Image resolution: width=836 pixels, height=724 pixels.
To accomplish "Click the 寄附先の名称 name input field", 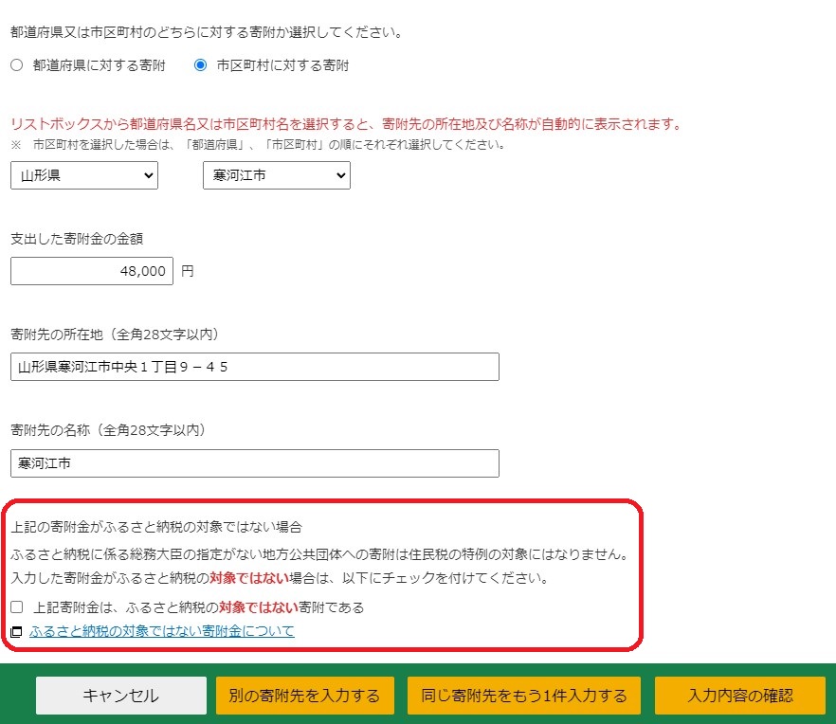I will (255, 463).
